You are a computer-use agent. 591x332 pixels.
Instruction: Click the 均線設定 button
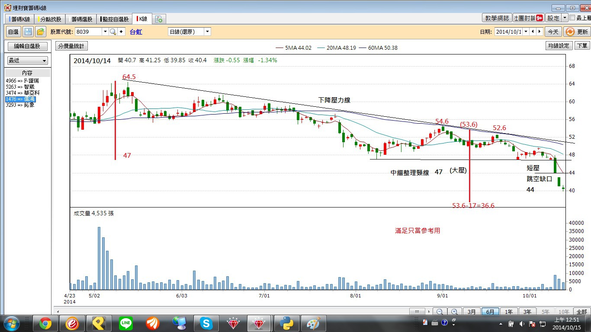coord(559,46)
